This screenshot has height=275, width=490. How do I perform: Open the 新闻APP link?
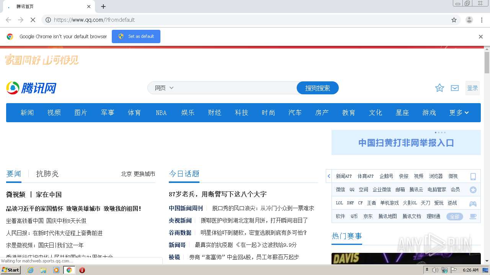344,176
